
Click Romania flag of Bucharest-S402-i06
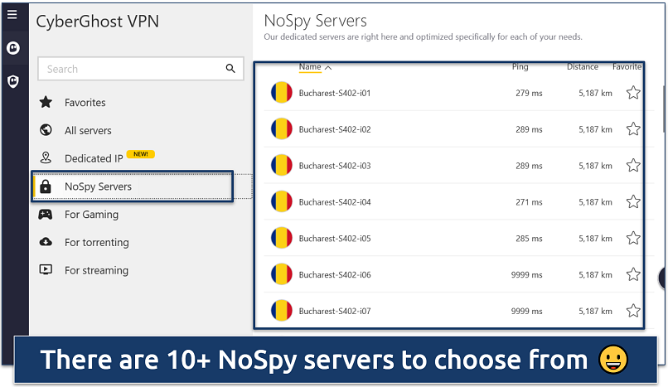[x=281, y=274]
